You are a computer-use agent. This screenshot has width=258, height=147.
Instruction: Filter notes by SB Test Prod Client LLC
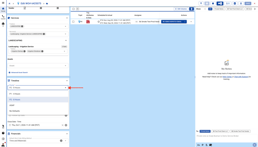(x=235, y=9)
